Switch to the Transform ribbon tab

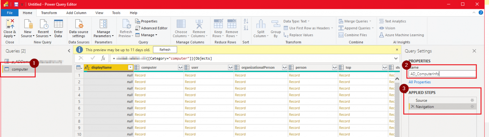(x=49, y=13)
